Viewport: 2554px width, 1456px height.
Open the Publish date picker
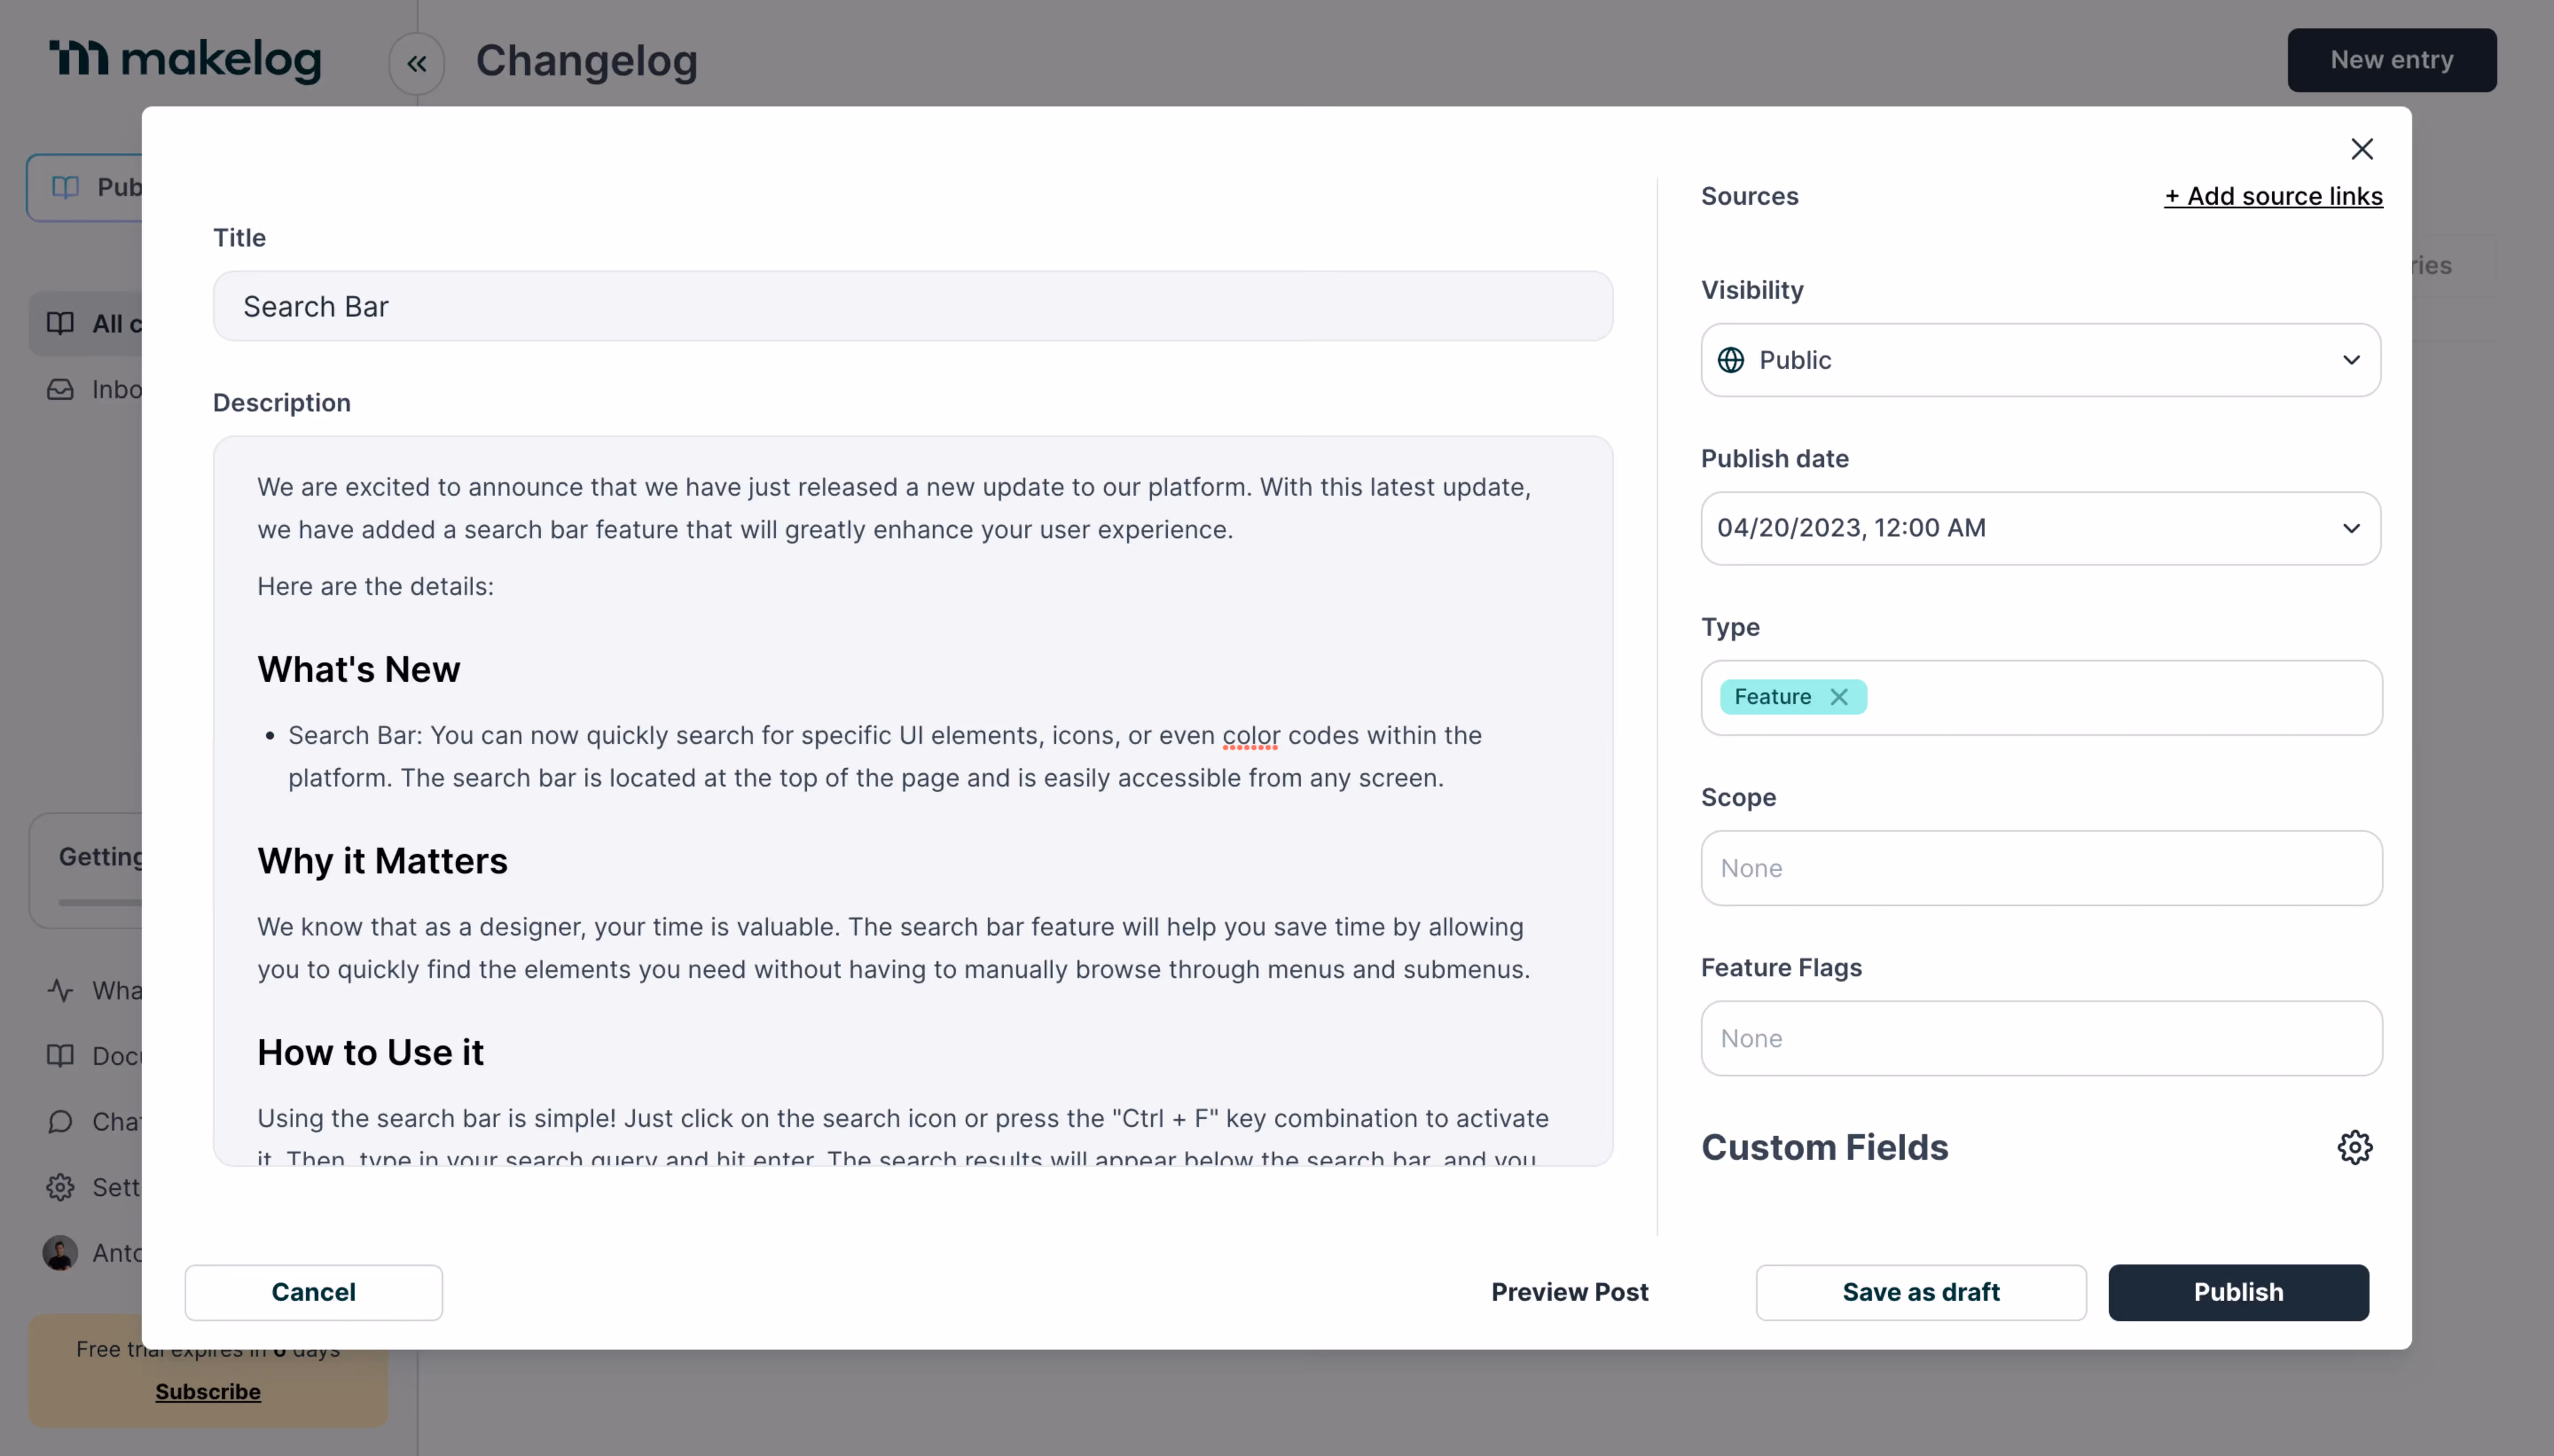2040,528
